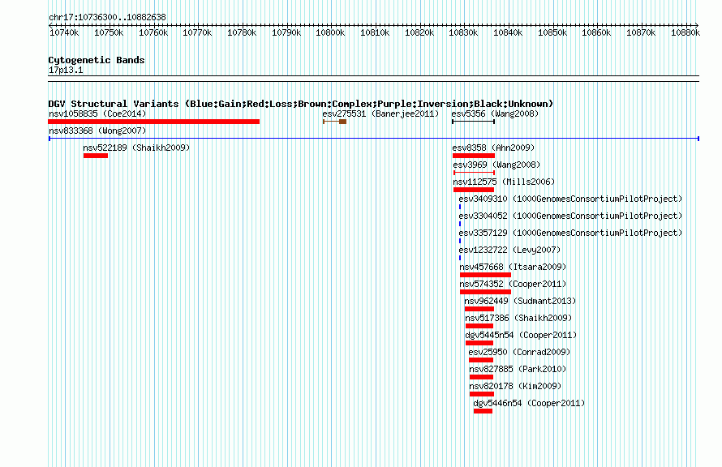Click the Cytogenetic Bands track title

click(x=97, y=60)
